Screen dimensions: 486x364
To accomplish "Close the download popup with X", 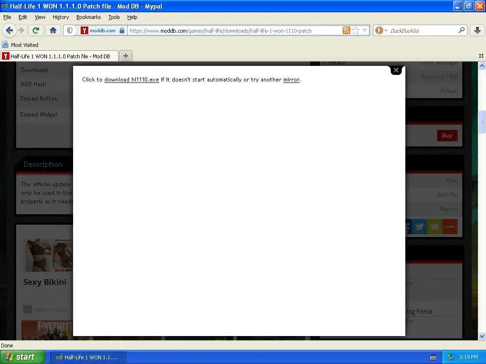I will tap(396, 70).
